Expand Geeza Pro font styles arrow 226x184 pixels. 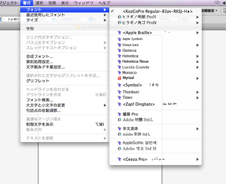click(198, 159)
